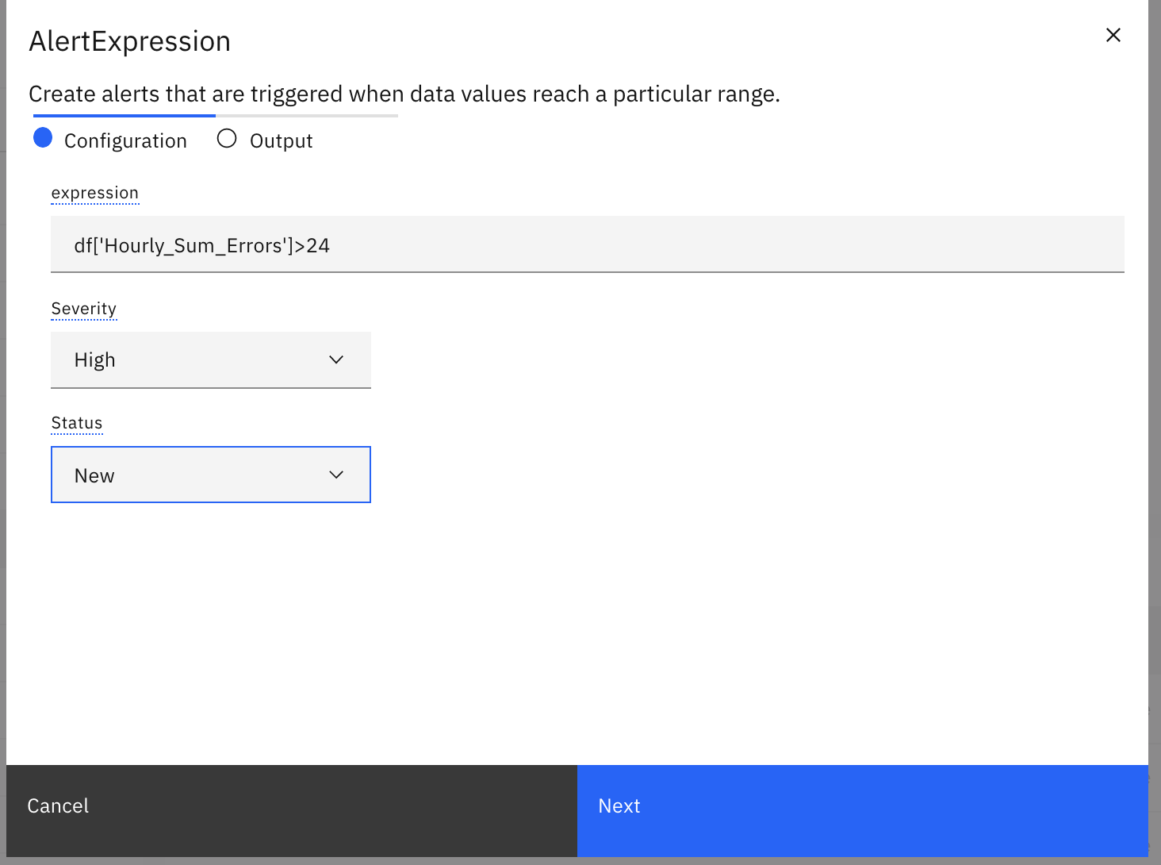The image size is (1161, 865).
Task: Open the Severity dropdown showing High
Action: click(211, 360)
